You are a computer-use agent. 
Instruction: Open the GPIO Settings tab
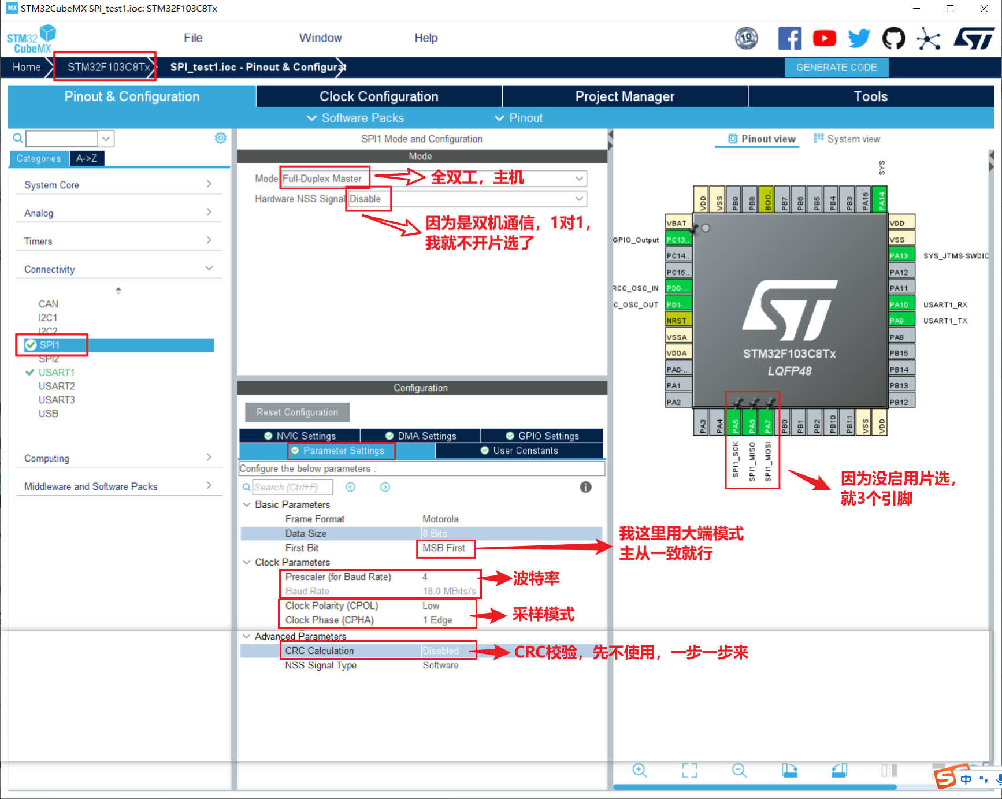point(542,436)
